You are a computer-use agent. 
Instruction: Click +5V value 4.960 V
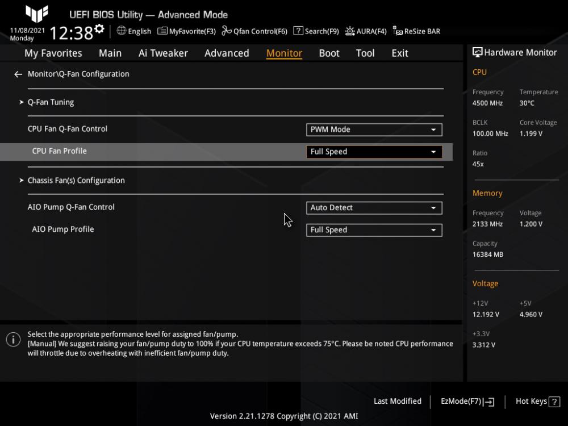[x=531, y=315]
